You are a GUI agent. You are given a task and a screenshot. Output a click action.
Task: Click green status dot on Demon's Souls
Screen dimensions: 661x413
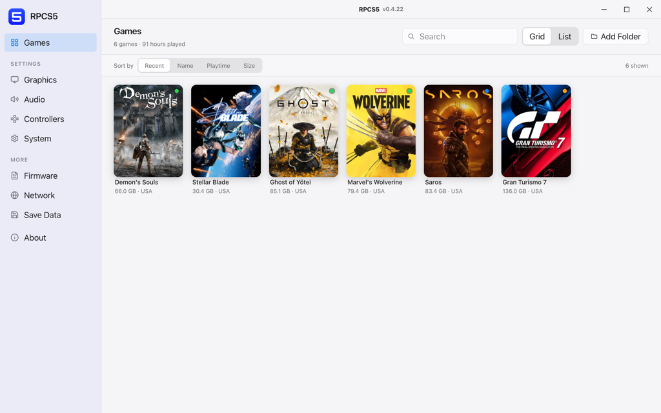[x=177, y=91]
